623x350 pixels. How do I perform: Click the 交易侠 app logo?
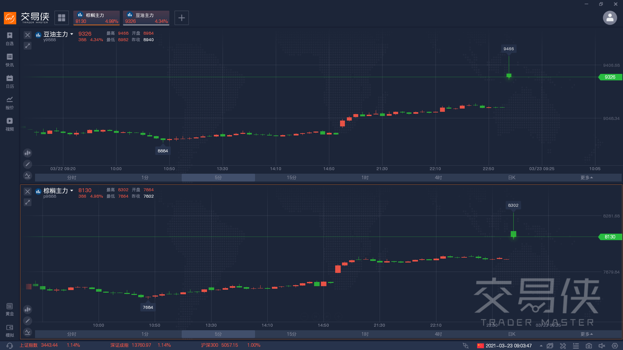click(27, 18)
